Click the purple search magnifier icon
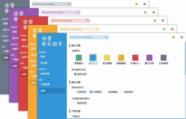186x119 pixels. click(x=78, y=12)
